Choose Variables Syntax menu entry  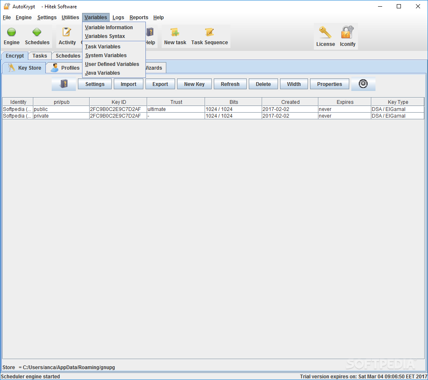click(114, 36)
